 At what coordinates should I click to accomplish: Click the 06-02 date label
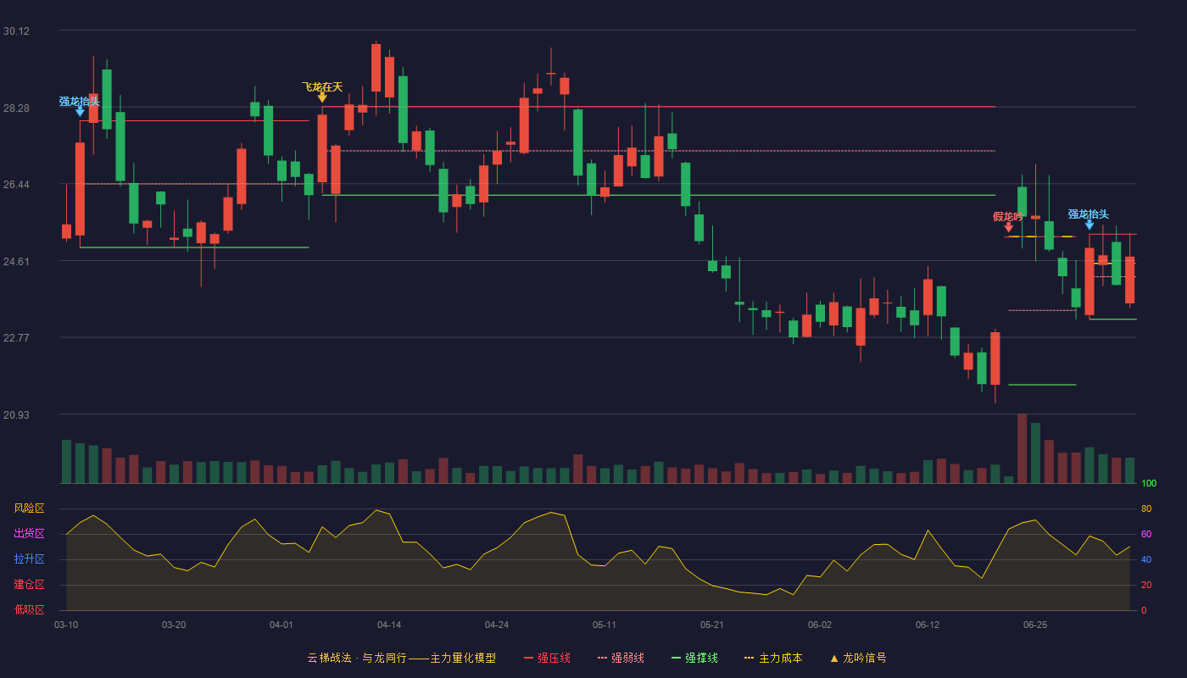tap(820, 625)
